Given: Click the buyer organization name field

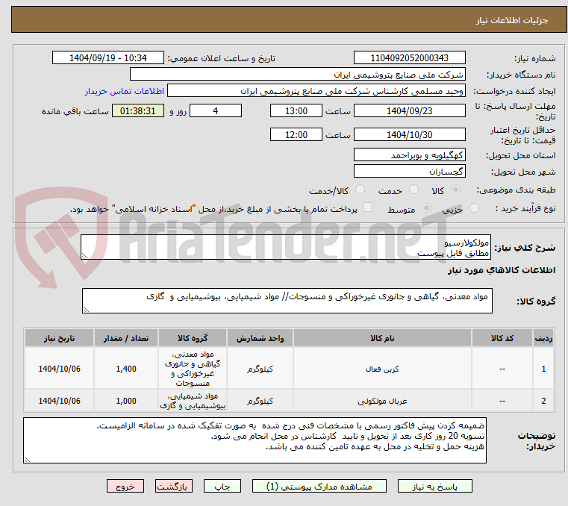Looking at the screenshot, I should coord(297,75).
